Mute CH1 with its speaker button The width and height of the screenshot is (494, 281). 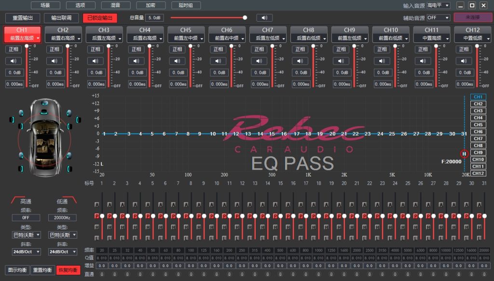14,61
